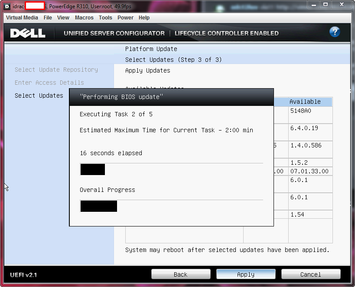This screenshot has width=355, height=287.
Task: Click the current task progress bar
Action: [x=171, y=169]
